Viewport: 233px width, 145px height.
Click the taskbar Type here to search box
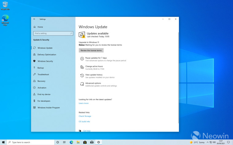pyautogui.click(x=30, y=142)
